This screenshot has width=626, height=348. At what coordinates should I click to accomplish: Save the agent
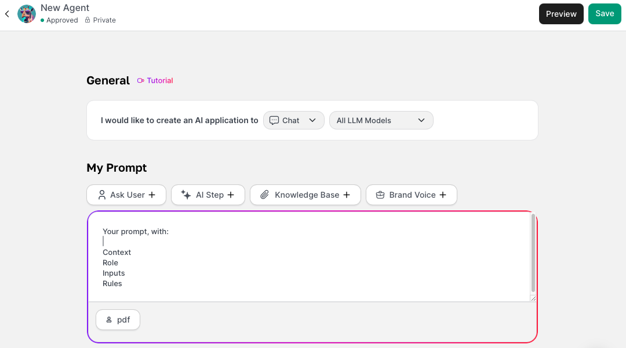pyautogui.click(x=605, y=13)
